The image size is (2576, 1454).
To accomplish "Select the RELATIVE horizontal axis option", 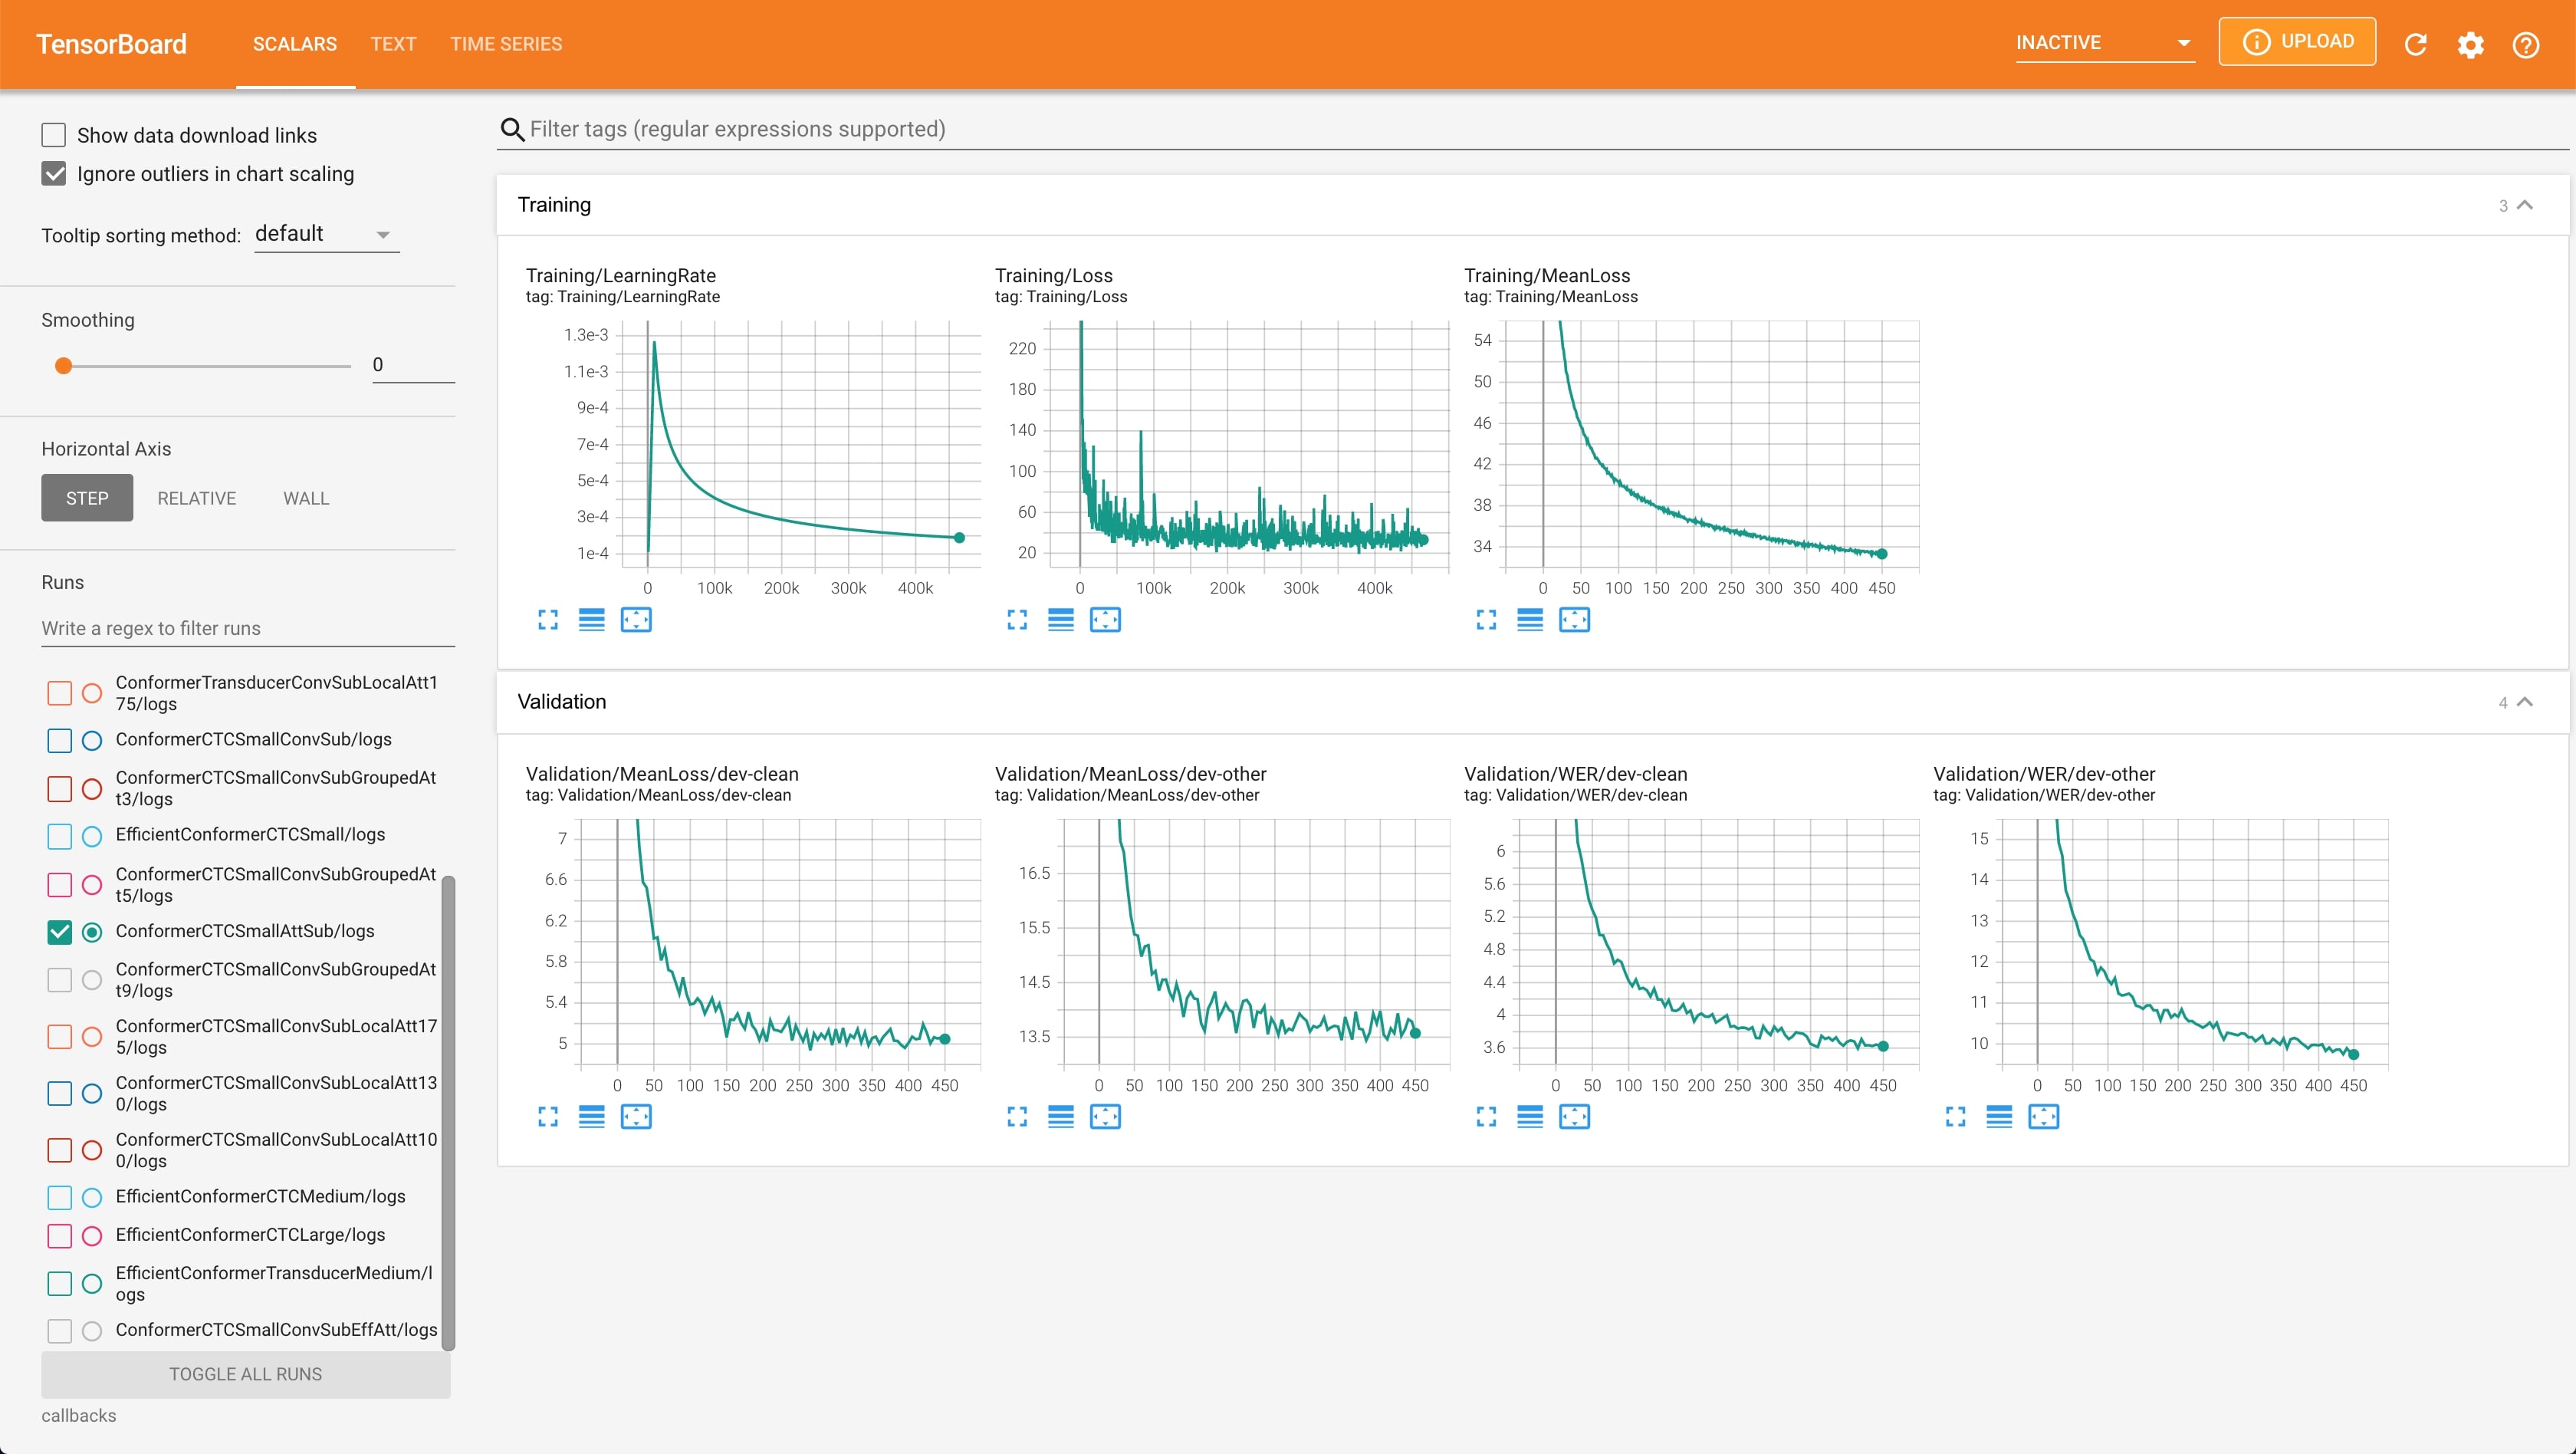I will tap(196, 498).
